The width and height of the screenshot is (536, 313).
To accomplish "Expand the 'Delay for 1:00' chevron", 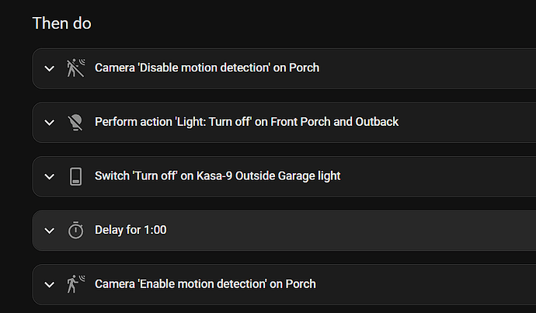I will point(50,231).
